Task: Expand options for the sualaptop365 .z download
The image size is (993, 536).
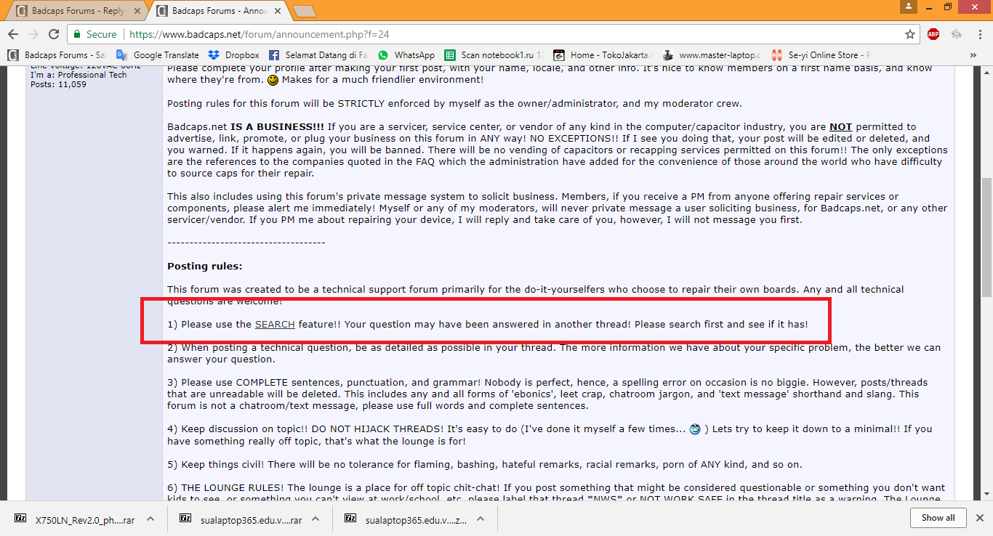Action: coord(481,519)
